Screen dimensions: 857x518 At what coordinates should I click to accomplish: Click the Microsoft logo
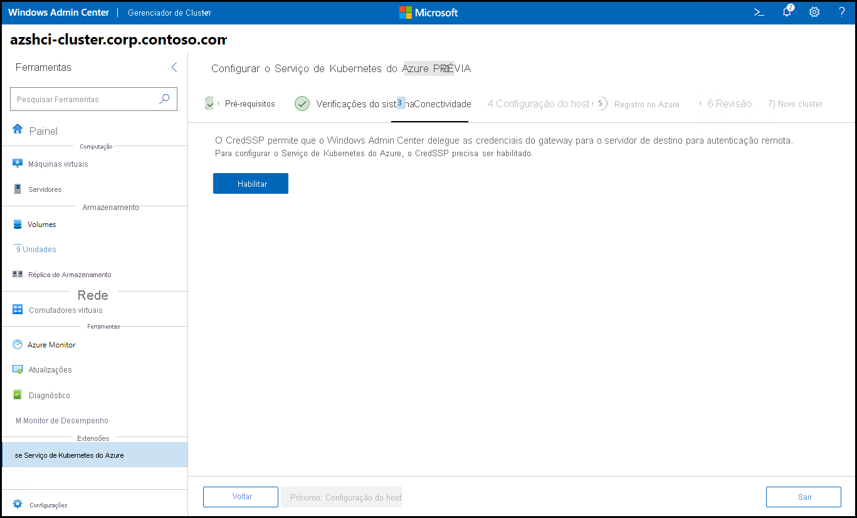click(x=428, y=13)
